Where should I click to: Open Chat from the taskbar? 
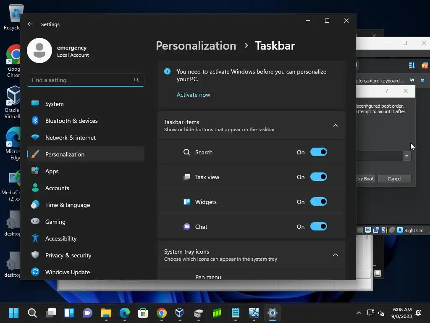point(87,313)
